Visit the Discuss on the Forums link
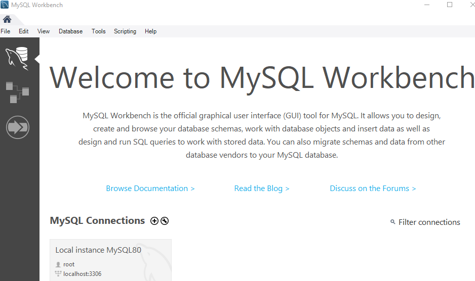Image resolution: width=475 pixels, height=281 pixels. click(373, 189)
